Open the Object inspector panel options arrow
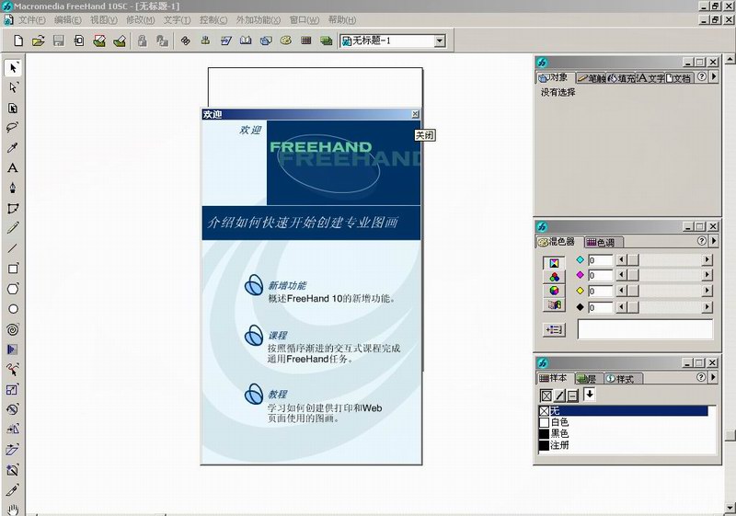 pos(714,76)
